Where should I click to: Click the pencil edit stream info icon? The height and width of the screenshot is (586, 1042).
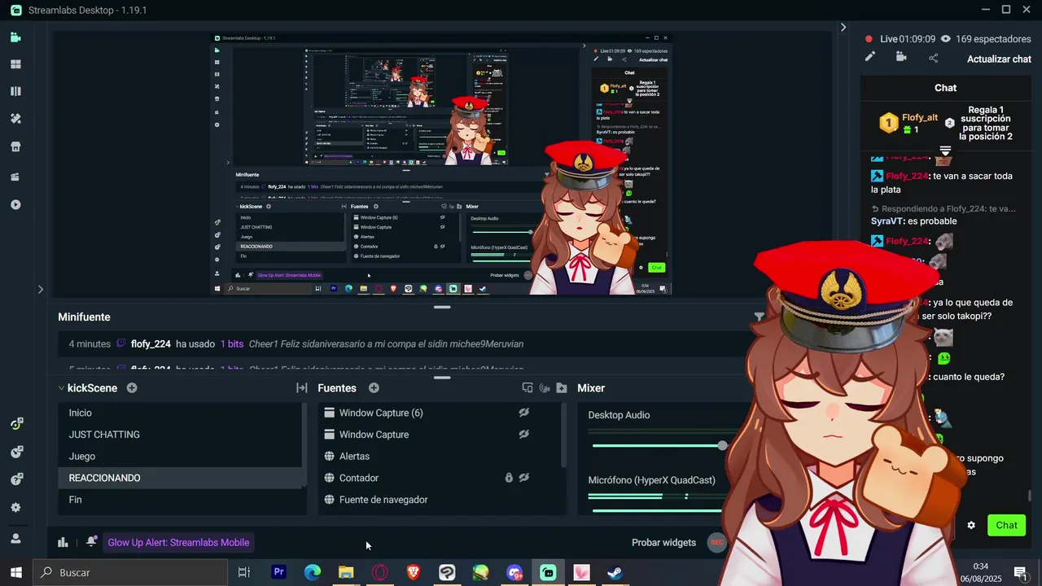tap(870, 57)
